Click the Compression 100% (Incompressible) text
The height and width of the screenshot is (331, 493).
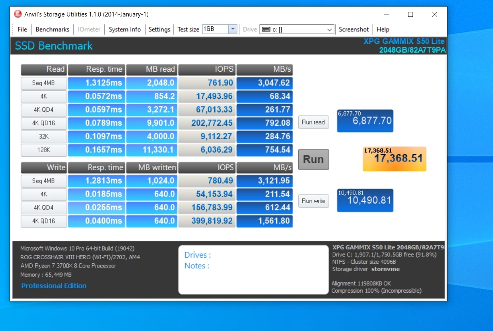pos(376,291)
